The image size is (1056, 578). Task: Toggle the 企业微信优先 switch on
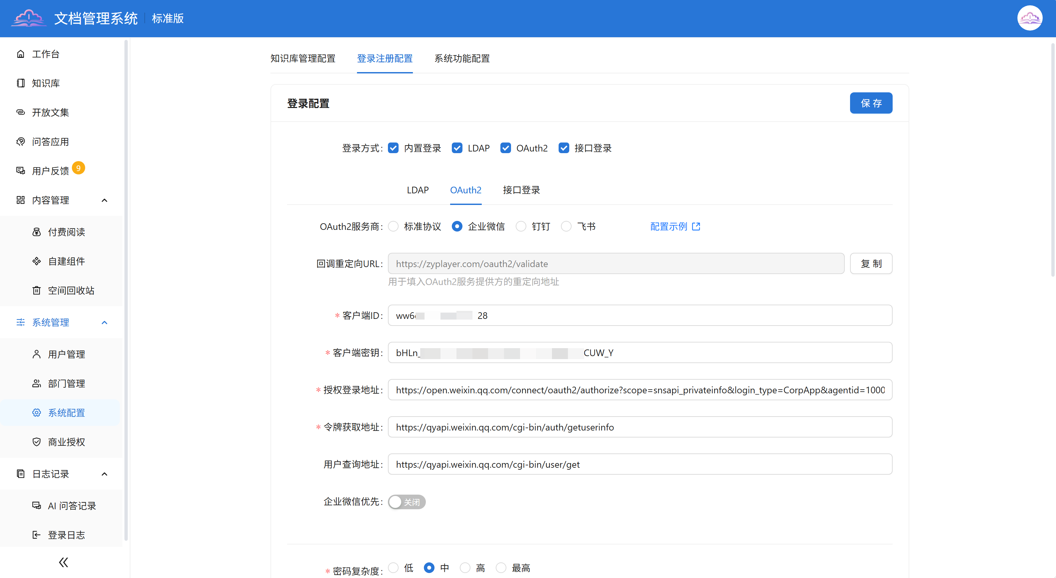[407, 502]
